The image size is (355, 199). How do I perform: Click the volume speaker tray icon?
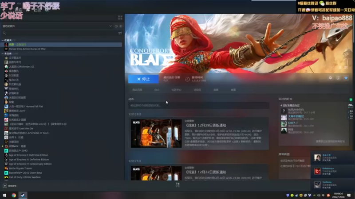[319, 195]
